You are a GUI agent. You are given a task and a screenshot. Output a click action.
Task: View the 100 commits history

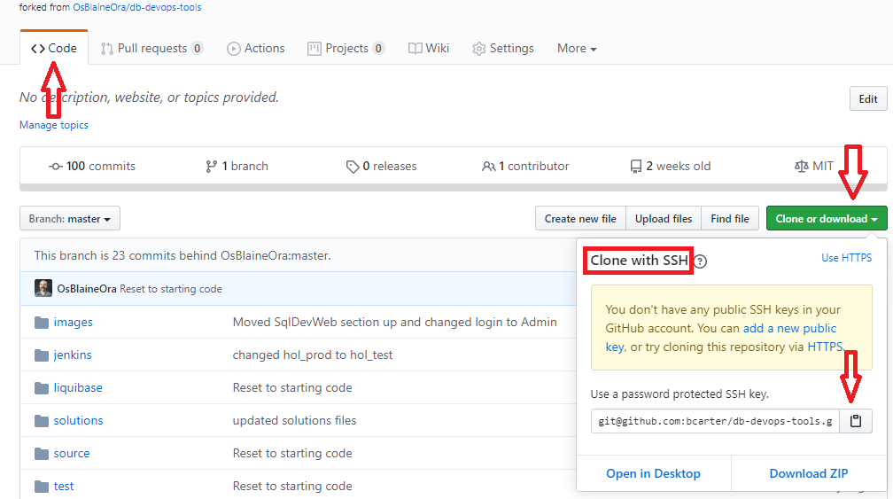92,167
